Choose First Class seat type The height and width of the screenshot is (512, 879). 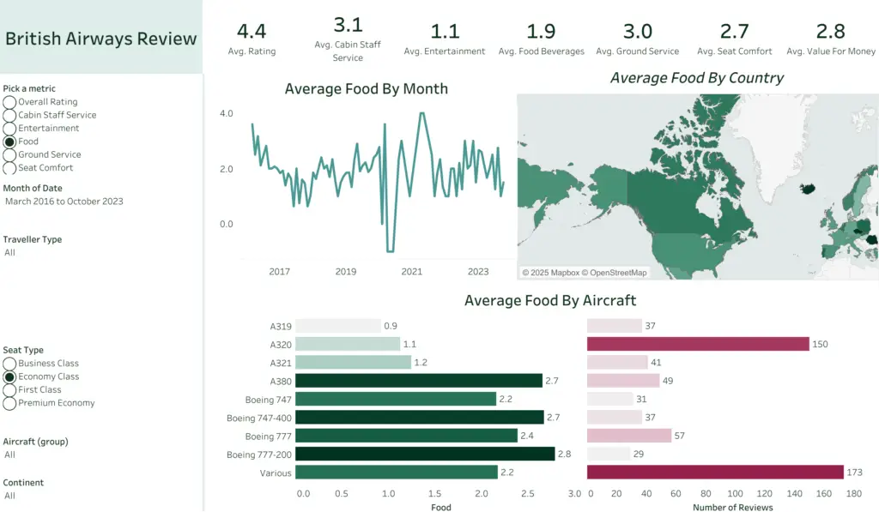[9, 390]
